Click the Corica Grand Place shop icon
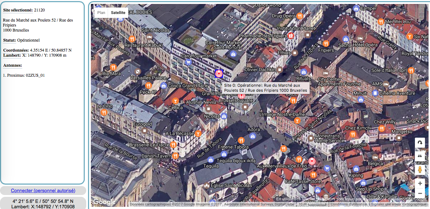The height and width of the screenshot is (209, 430). pyautogui.click(x=163, y=85)
